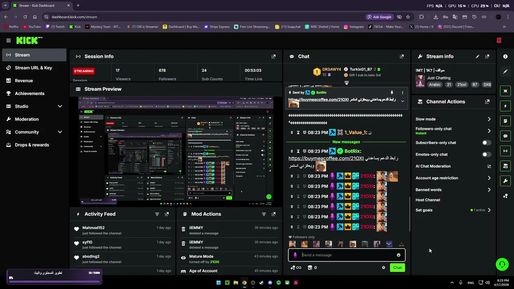Pop out the Channel Actions panel
Screen dimensions: 514x289
tap(487, 102)
